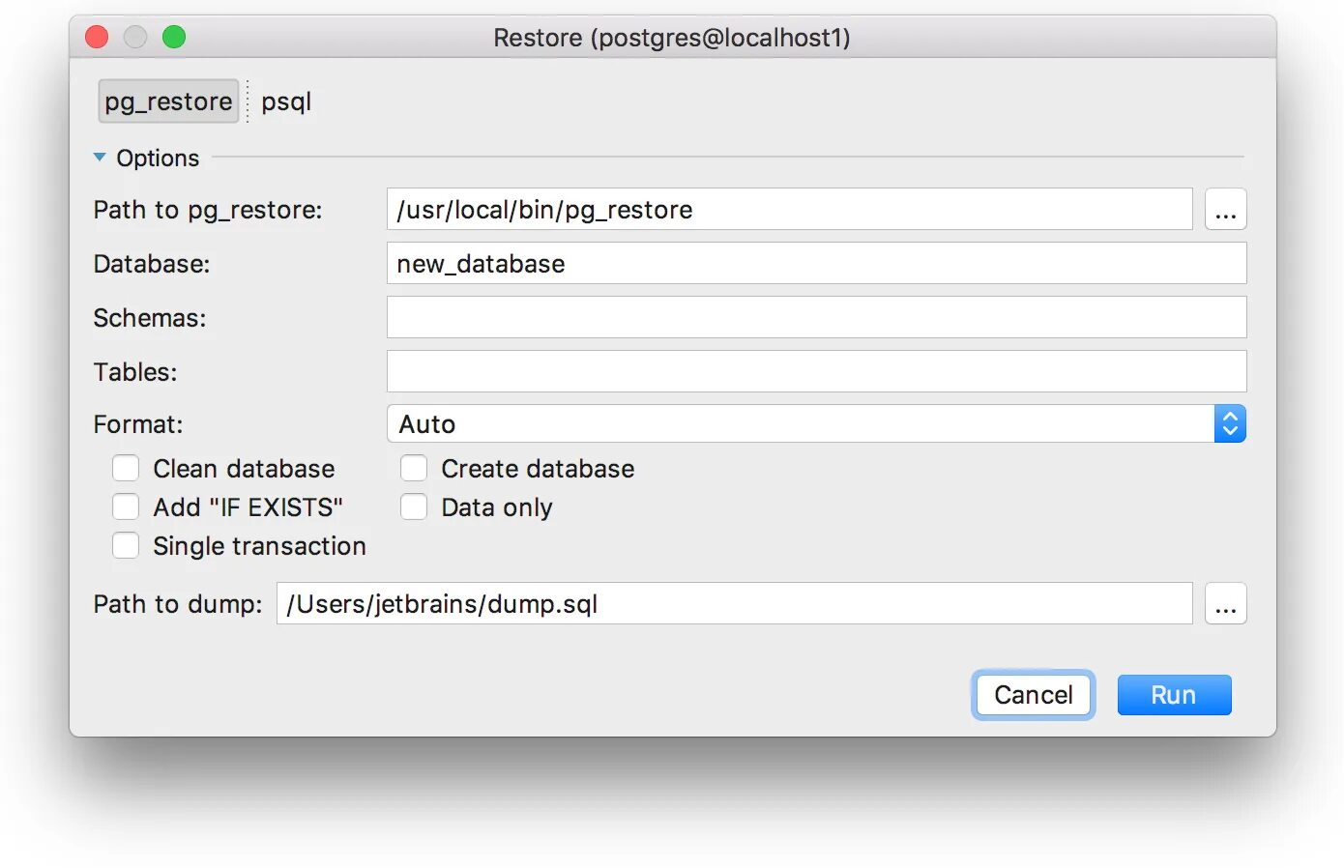
Task: Select the pg_restore tab
Action: pyautogui.click(x=168, y=101)
